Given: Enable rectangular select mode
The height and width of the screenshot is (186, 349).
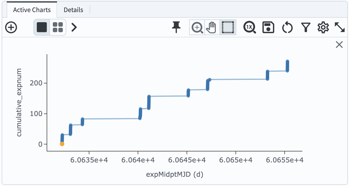Looking at the screenshot, I should [228, 27].
